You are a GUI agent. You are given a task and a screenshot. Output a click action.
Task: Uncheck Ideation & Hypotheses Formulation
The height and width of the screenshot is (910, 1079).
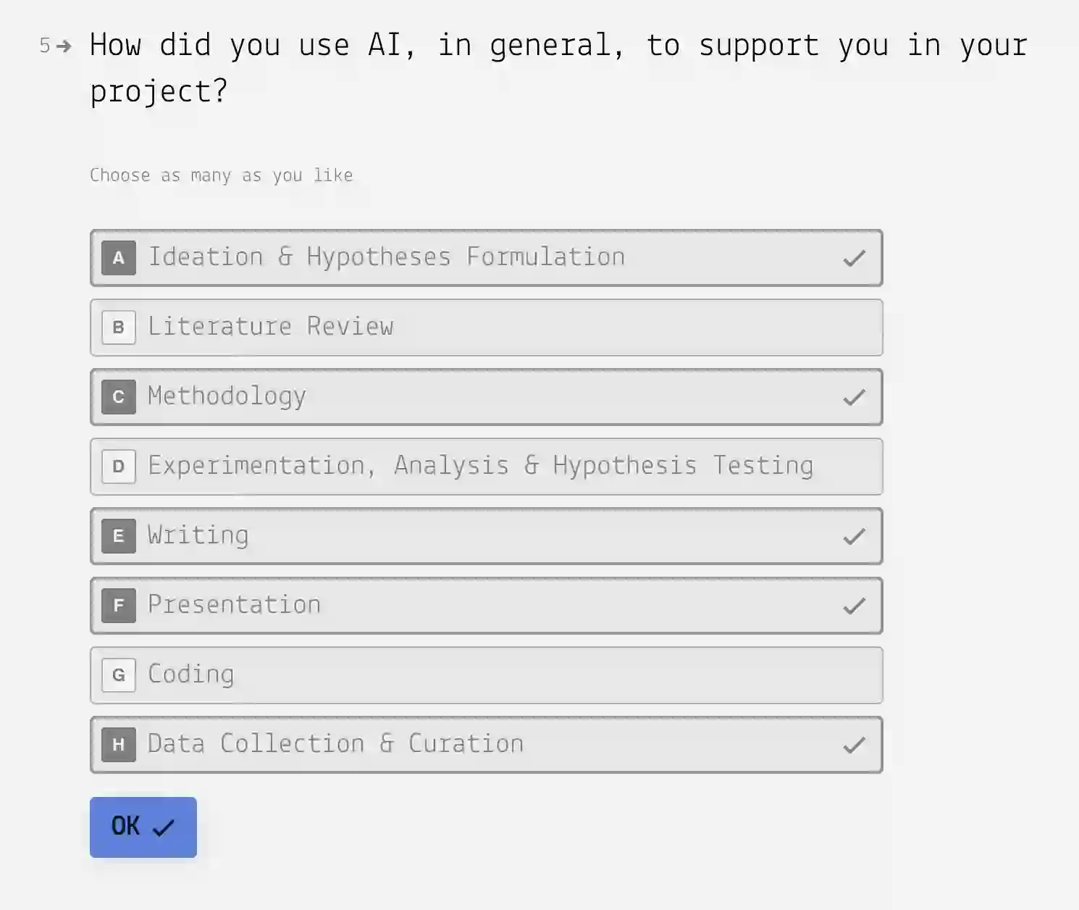[x=486, y=258]
